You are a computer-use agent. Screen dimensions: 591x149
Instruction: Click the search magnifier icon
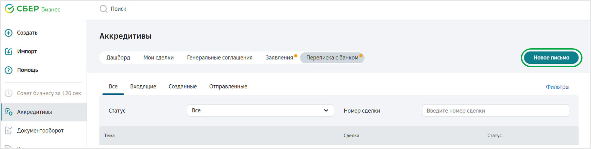coord(103,9)
